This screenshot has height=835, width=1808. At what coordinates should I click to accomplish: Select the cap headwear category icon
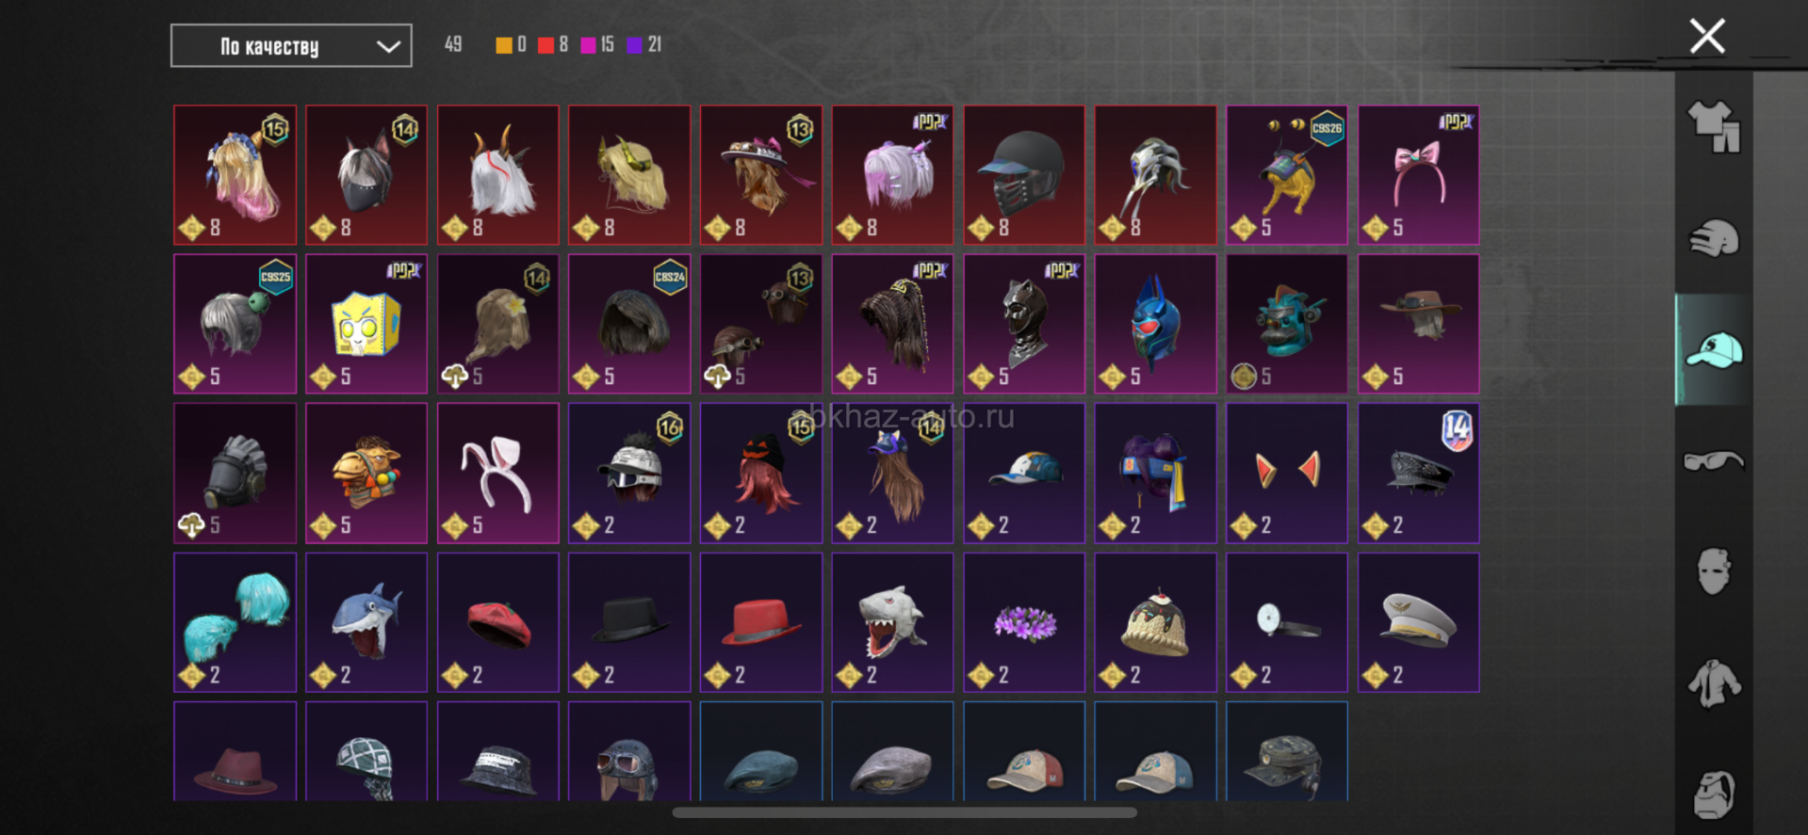1714,350
